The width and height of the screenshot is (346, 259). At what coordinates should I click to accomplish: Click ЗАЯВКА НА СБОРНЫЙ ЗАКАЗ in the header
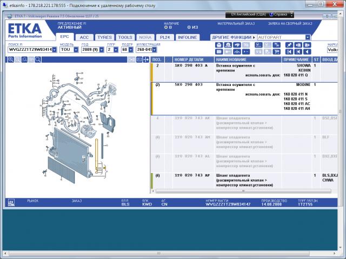point(290,24)
